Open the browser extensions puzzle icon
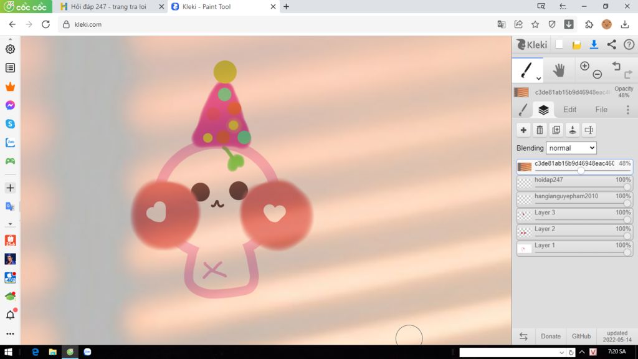This screenshot has width=638, height=359. [589, 24]
